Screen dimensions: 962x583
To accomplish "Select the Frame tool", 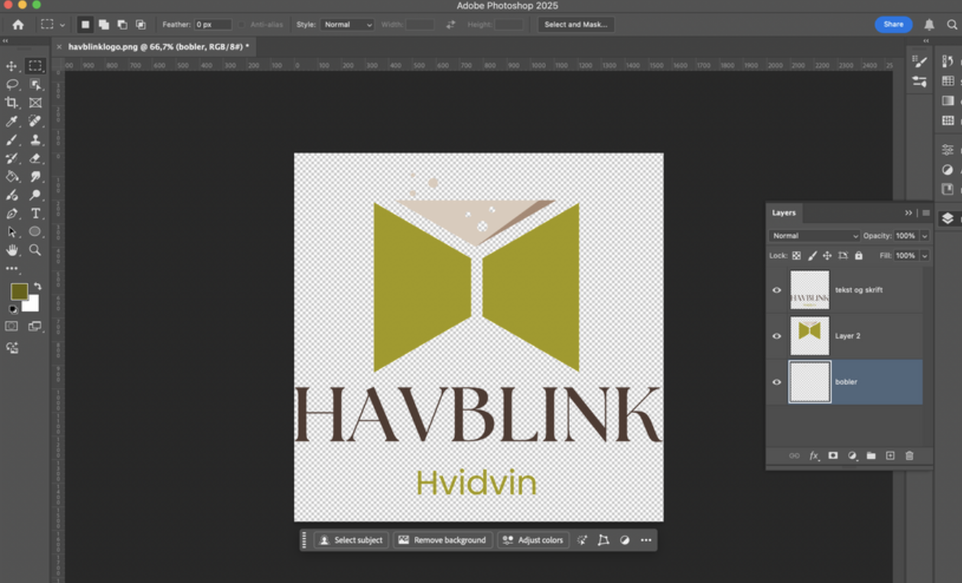I will (x=35, y=103).
